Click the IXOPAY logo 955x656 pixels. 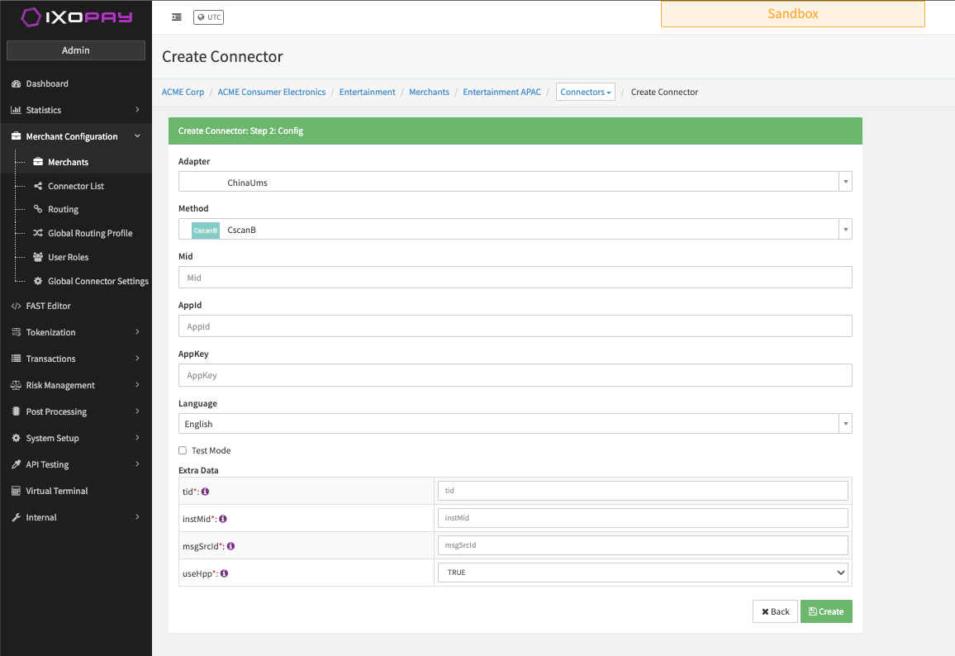(x=76, y=17)
